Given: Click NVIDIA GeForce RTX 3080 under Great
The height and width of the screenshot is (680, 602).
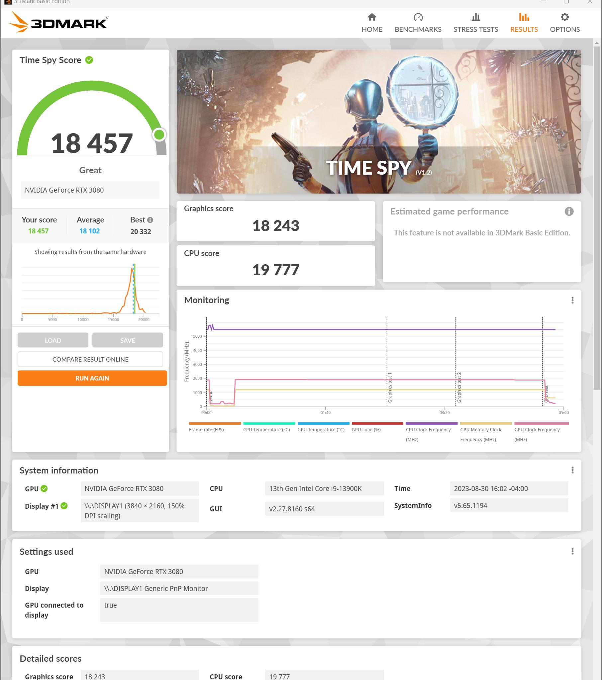Looking at the screenshot, I should click(90, 190).
